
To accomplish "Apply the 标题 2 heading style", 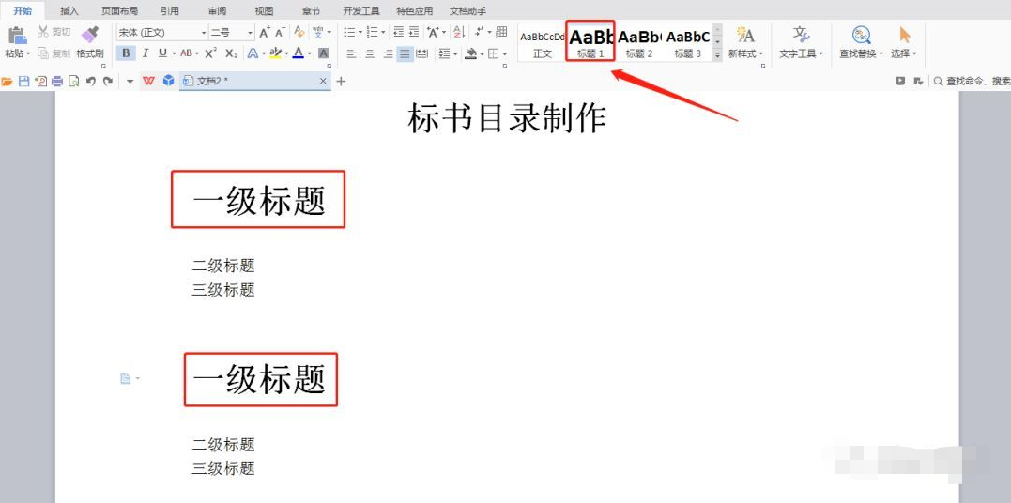I will (x=639, y=41).
